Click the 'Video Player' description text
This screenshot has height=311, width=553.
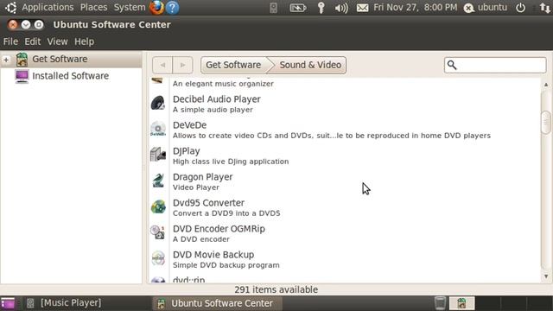196,187
